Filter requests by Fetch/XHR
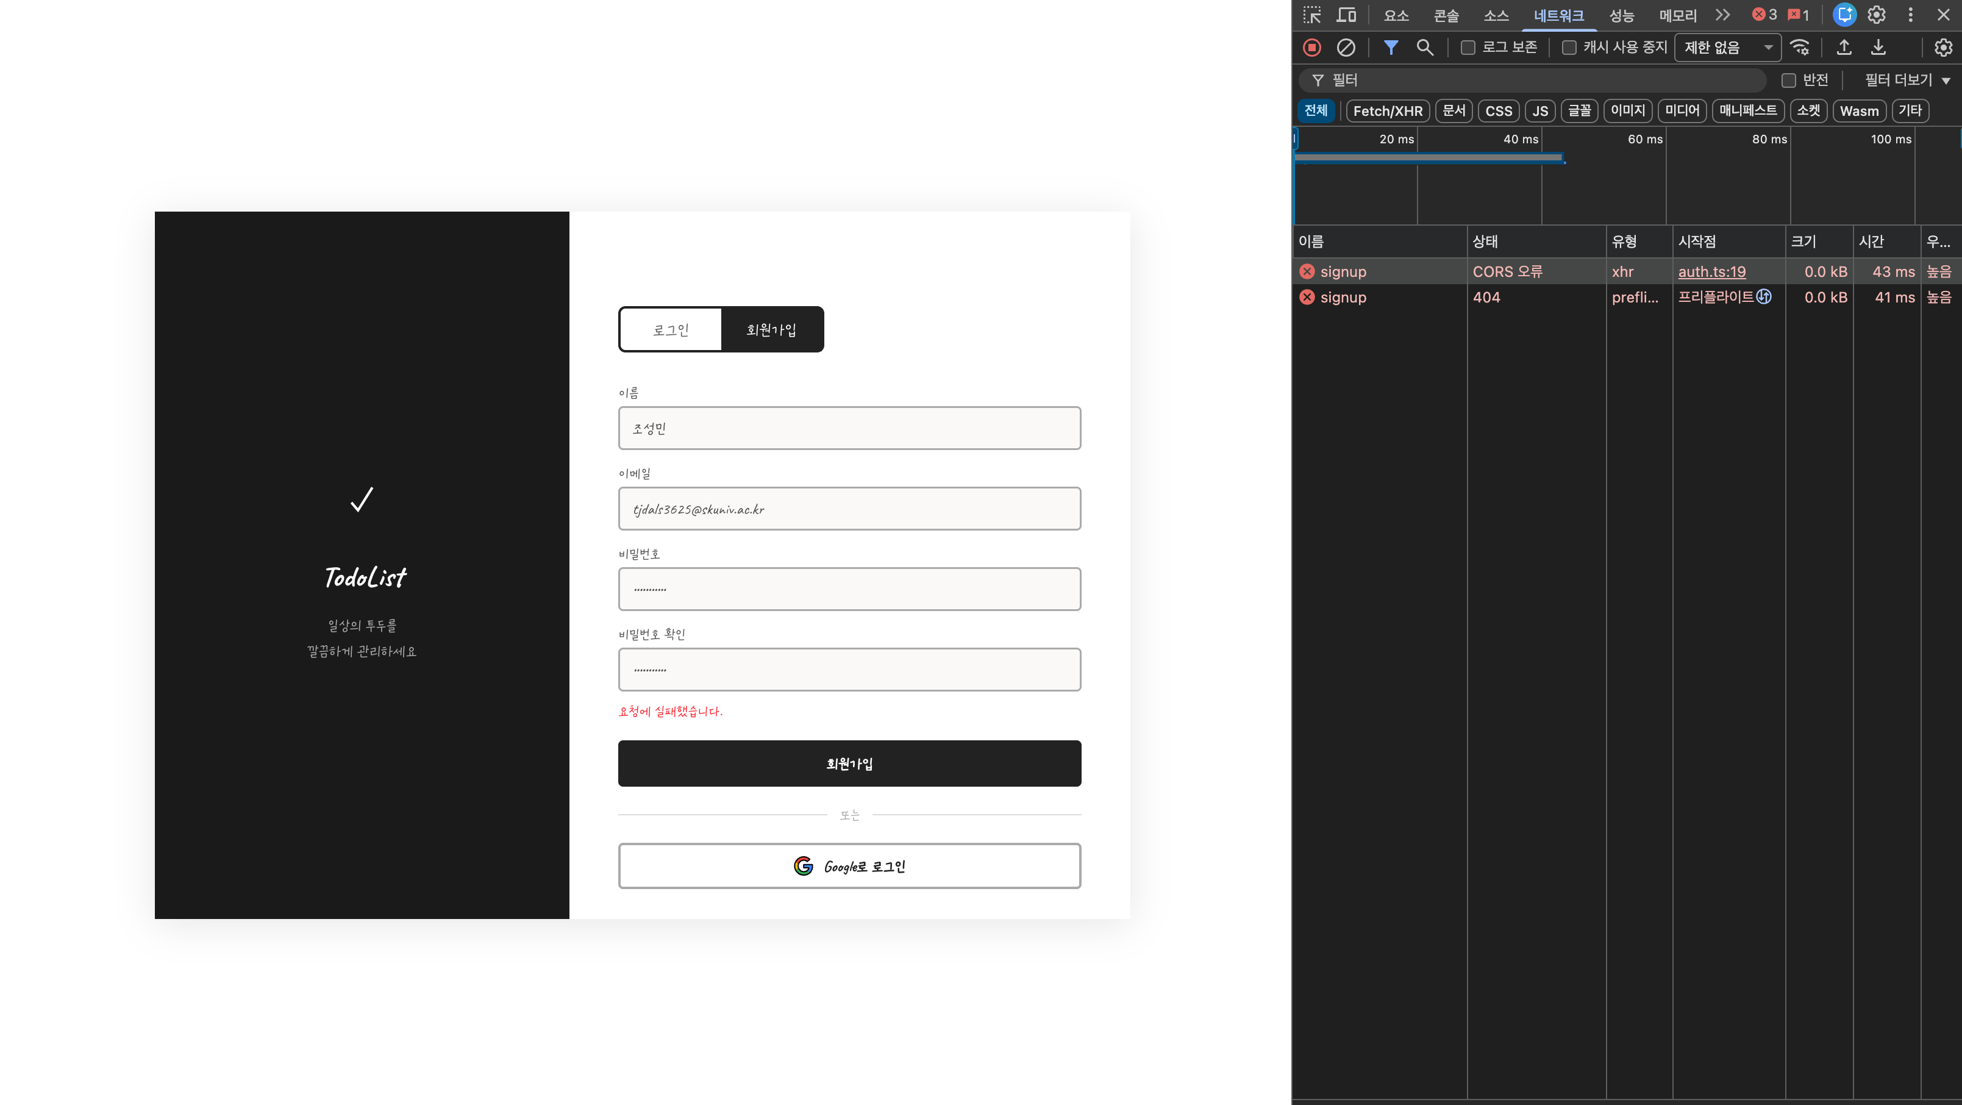 [x=1388, y=110]
